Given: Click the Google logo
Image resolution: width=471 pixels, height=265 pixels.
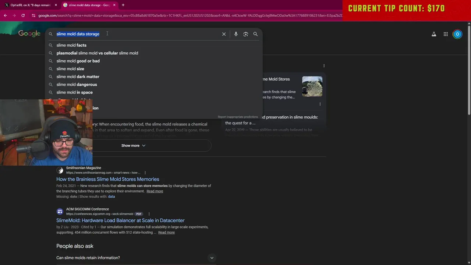Looking at the screenshot, I should [29, 33].
